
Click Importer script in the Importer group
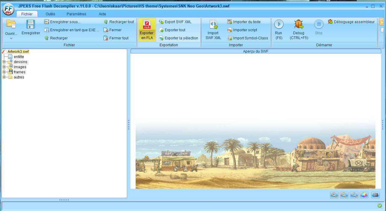point(245,30)
